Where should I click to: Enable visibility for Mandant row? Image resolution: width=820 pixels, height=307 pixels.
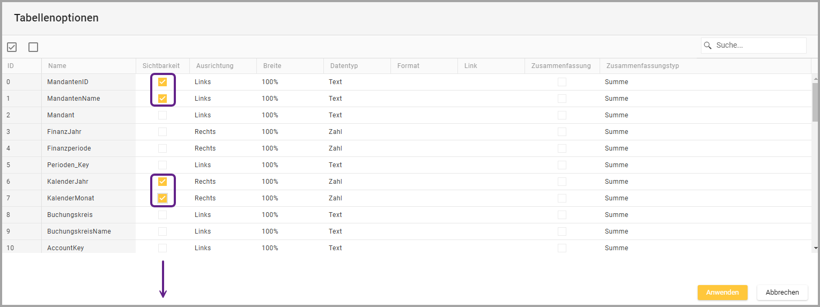coord(162,115)
